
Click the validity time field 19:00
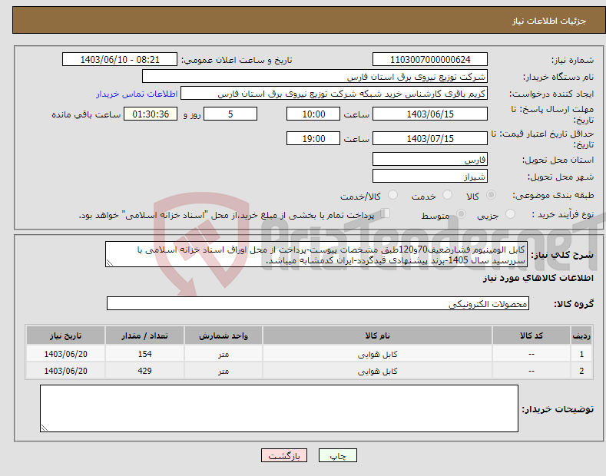coord(313,138)
